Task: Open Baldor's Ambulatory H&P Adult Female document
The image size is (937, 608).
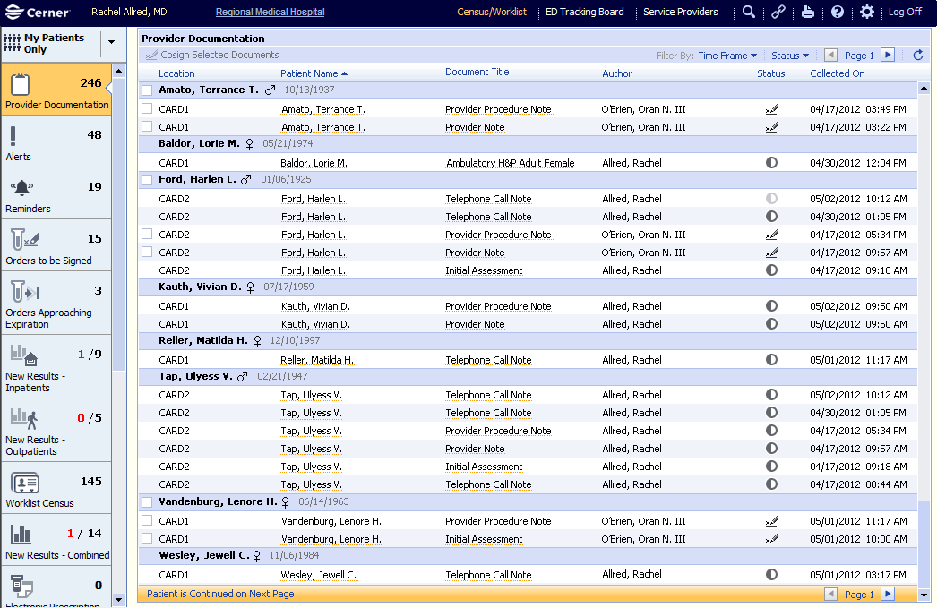Action: point(510,163)
